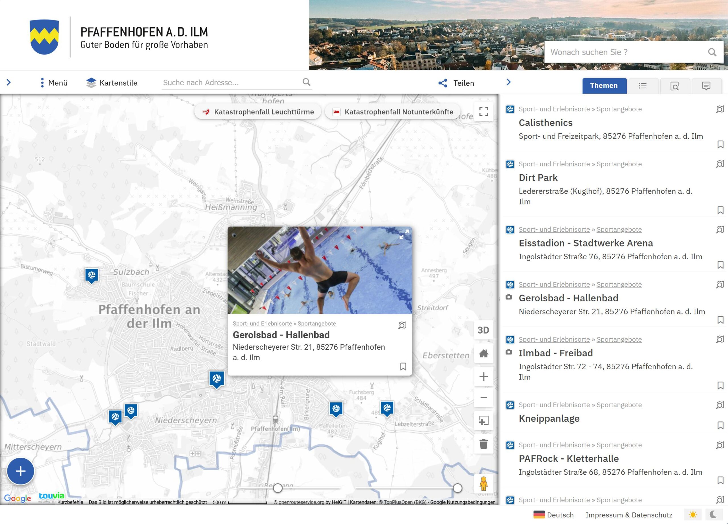
Task: Switch to the list view tab
Action: (642, 86)
